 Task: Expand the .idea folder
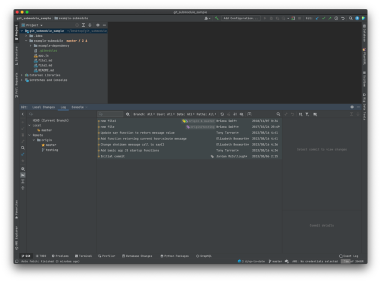[26, 36]
